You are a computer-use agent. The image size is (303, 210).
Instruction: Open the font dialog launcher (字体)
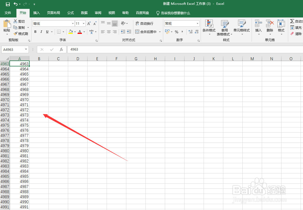pos(96,41)
